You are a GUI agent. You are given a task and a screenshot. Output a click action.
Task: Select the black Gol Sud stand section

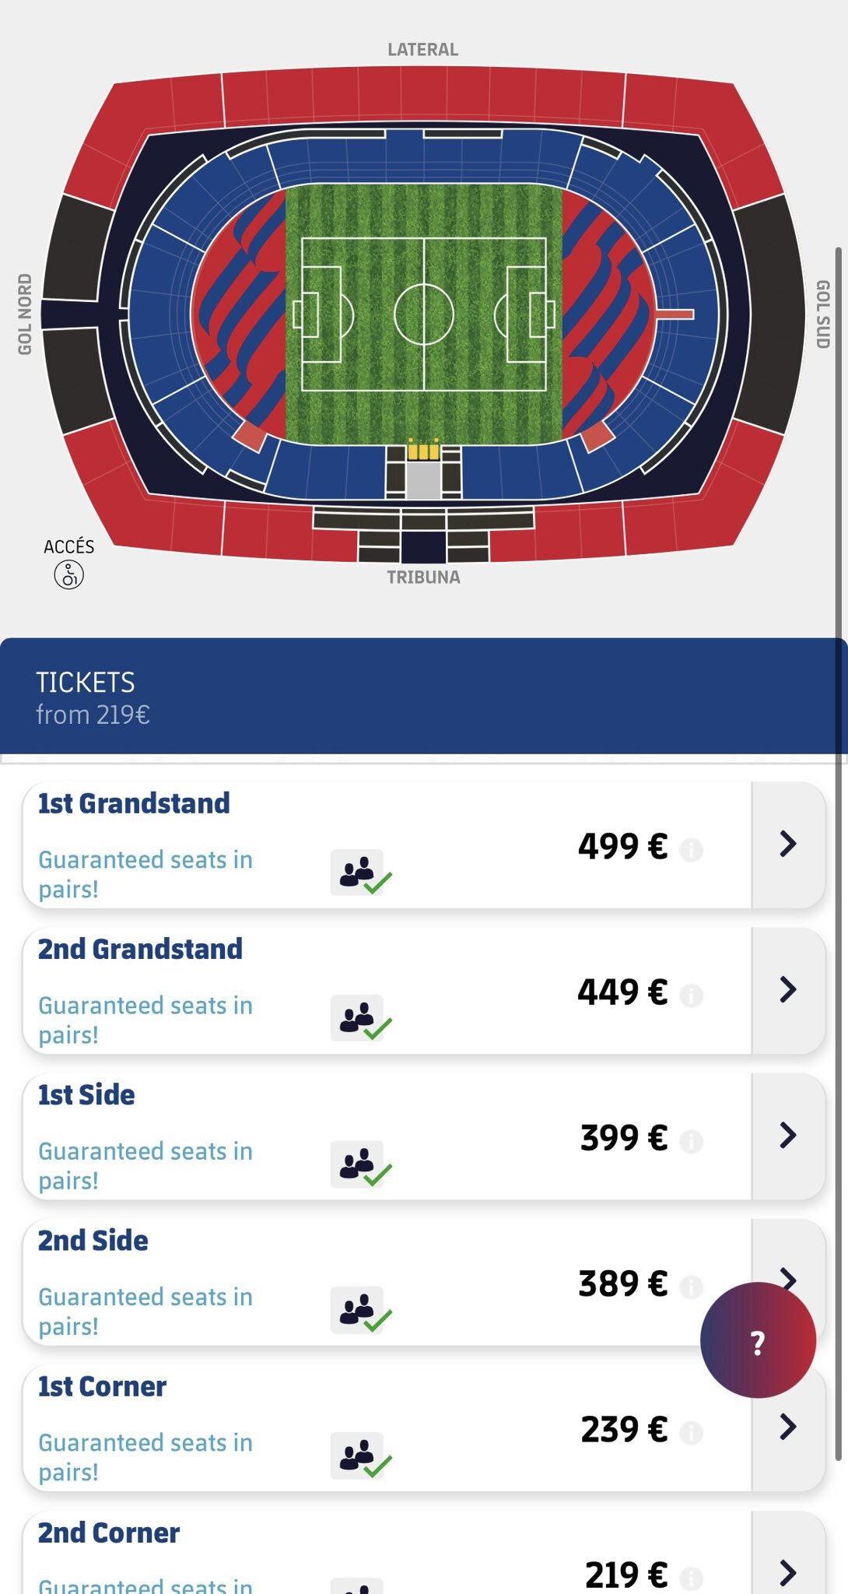pos(768,315)
